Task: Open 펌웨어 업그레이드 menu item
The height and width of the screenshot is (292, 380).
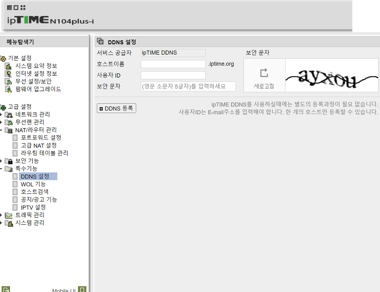Action: [38, 89]
